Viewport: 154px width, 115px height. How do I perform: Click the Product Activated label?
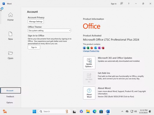point(92,36)
